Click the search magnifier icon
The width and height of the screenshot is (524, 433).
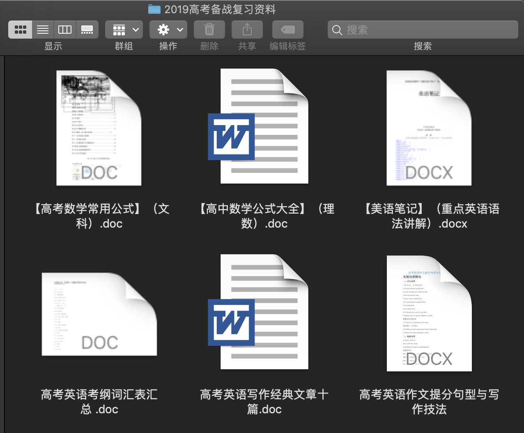(337, 30)
